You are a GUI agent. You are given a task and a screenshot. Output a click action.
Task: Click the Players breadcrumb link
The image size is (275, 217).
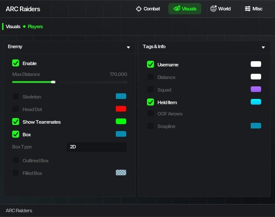[x=35, y=26]
